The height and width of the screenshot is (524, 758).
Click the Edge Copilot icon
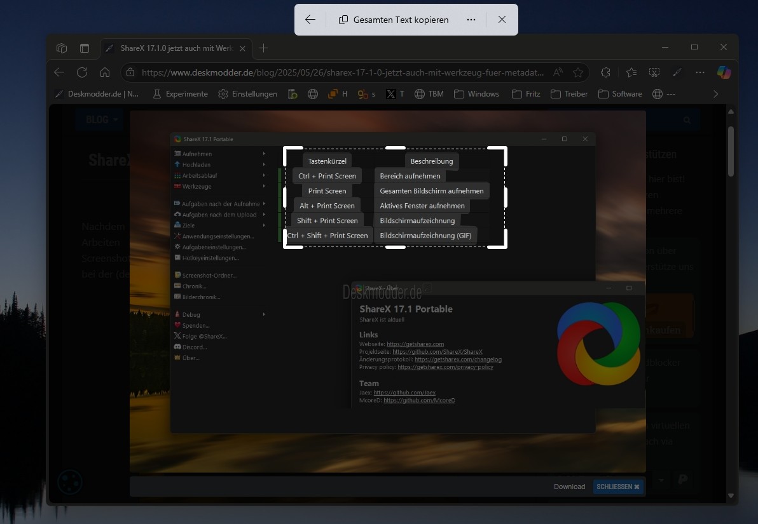coord(724,72)
